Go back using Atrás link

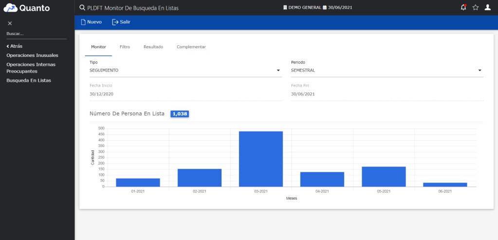click(x=15, y=46)
